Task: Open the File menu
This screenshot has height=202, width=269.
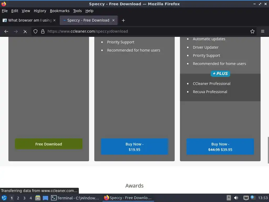Action: 5,11
